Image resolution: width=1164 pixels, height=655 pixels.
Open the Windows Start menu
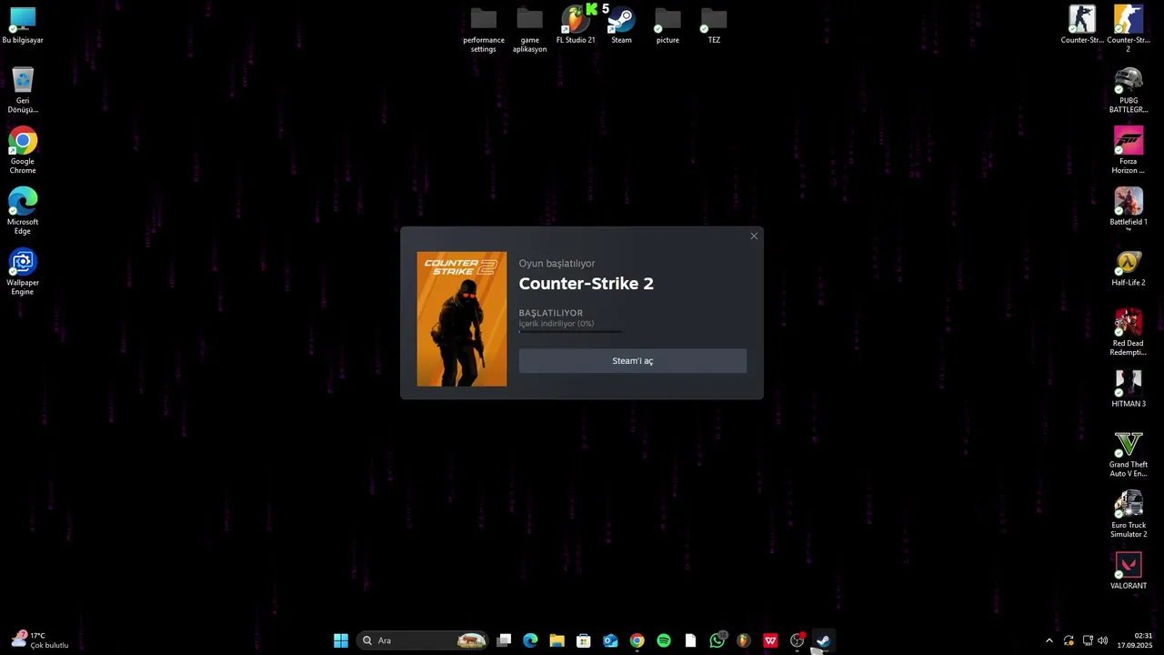coord(341,640)
